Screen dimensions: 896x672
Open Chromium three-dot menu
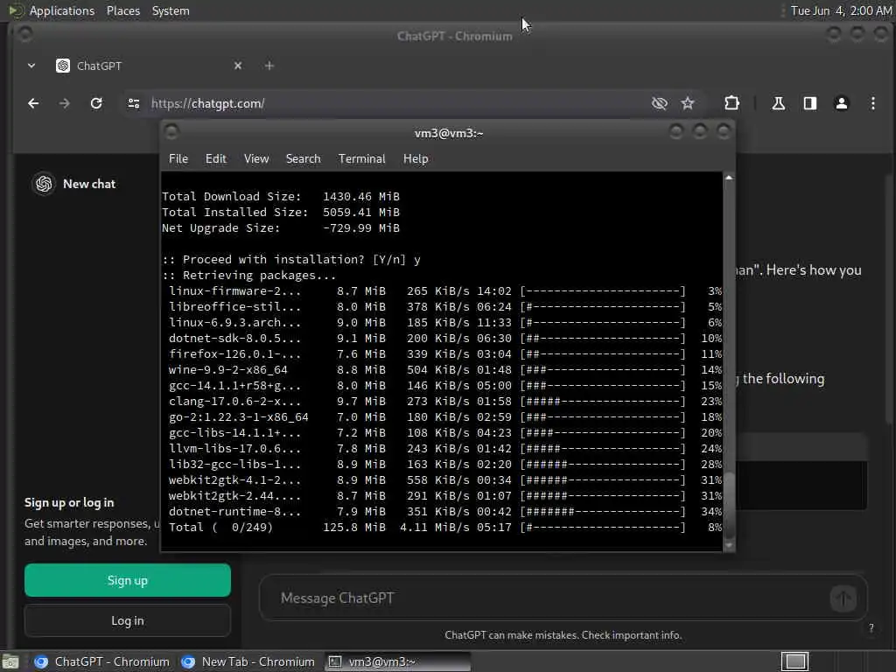coord(872,103)
